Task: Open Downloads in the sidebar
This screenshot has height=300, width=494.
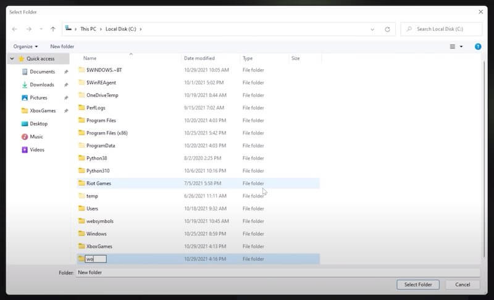Action: coord(42,85)
